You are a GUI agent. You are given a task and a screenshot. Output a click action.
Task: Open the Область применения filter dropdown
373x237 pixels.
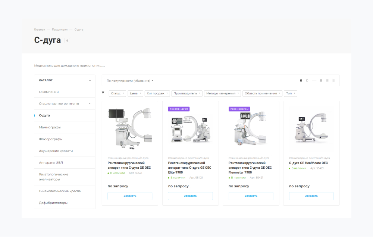click(x=262, y=93)
